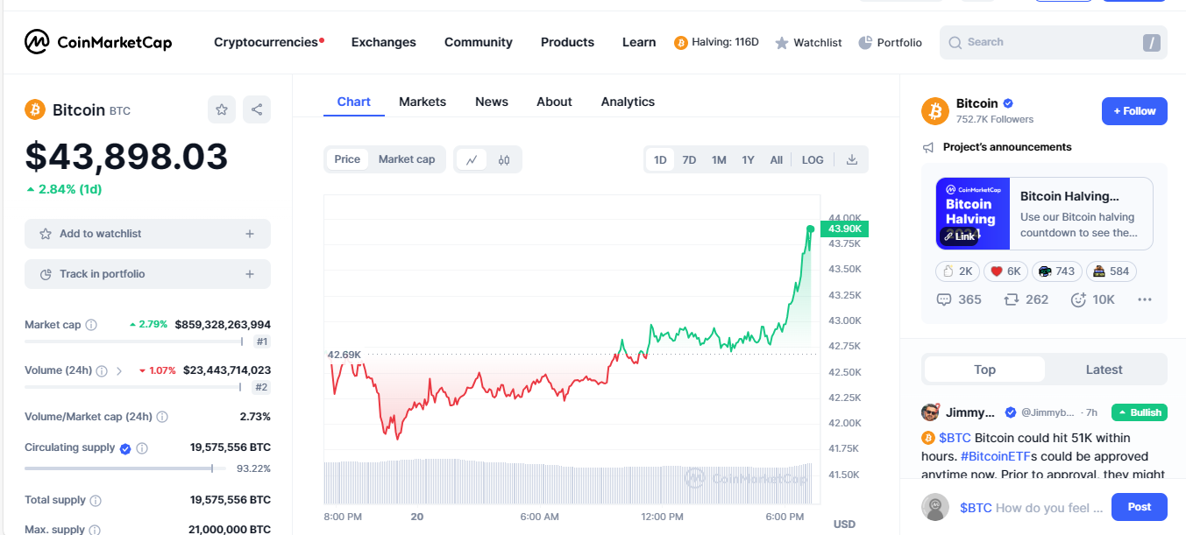Click the megaphone icon beside Project's announcements

pyautogui.click(x=928, y=147)
